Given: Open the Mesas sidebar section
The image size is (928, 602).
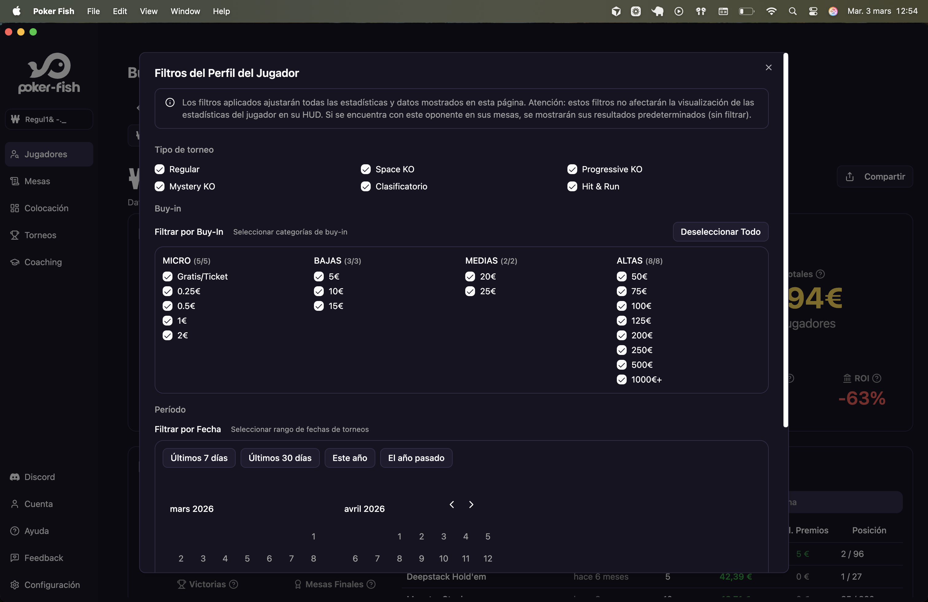Looking at the screenshot, I should tap(49, 181).
